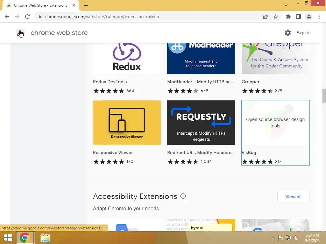
Task: Open Redux DevTools thumbnail
Action: (x=127, y=58)
